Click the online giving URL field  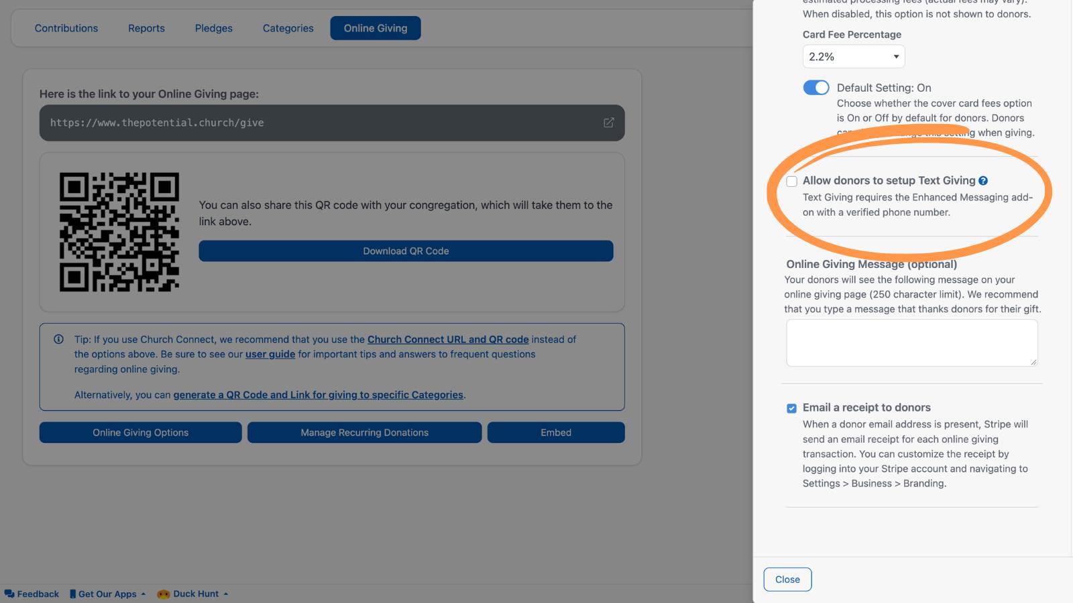332,123
